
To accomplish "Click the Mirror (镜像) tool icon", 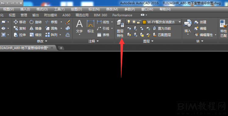I will coord(31,28).
